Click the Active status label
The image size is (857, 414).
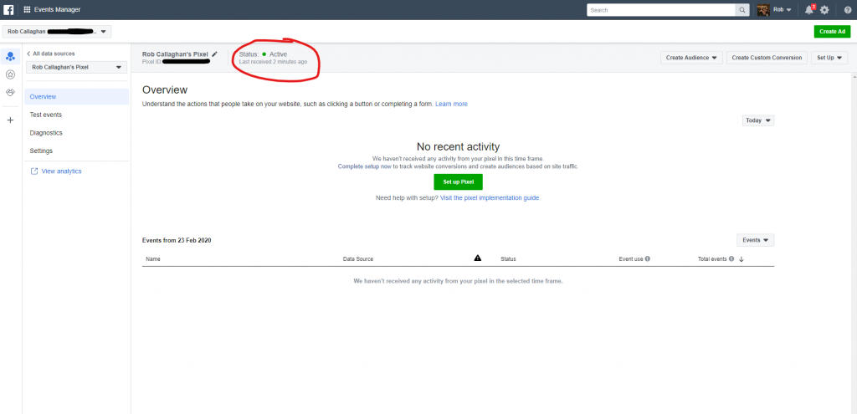coord(278,54)
